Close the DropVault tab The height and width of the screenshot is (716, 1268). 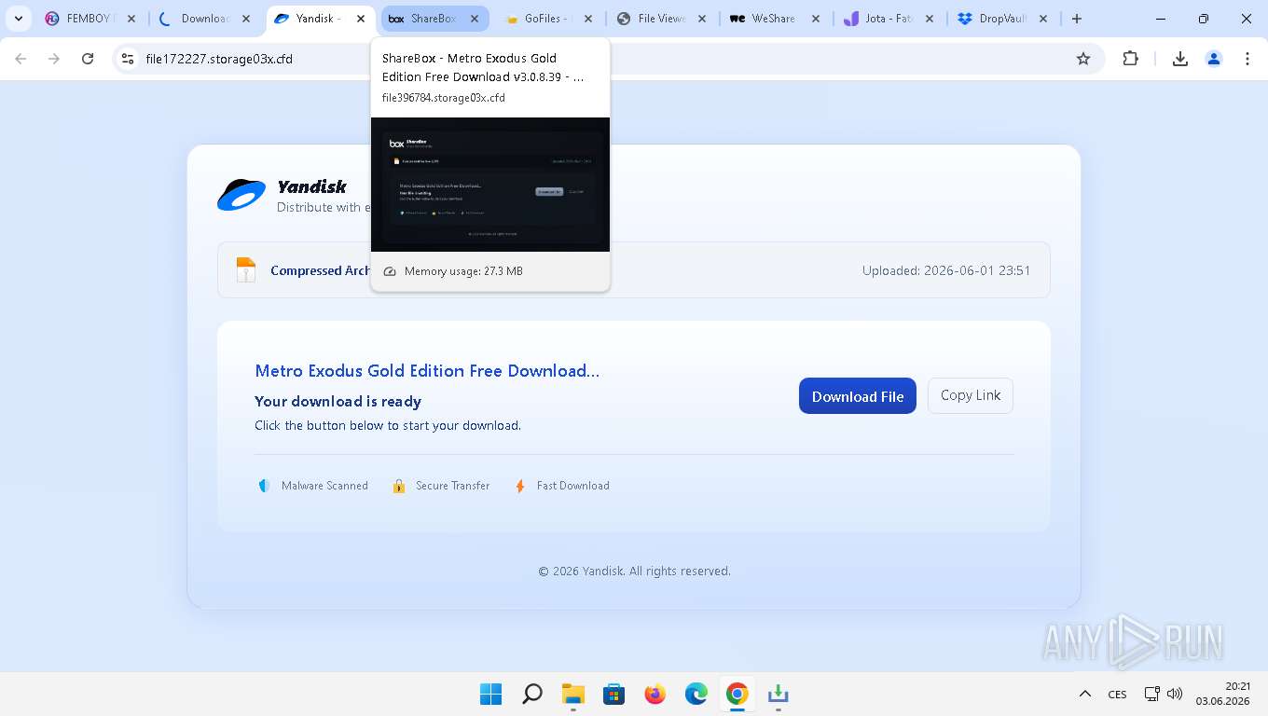click(x=1043, y=19)
